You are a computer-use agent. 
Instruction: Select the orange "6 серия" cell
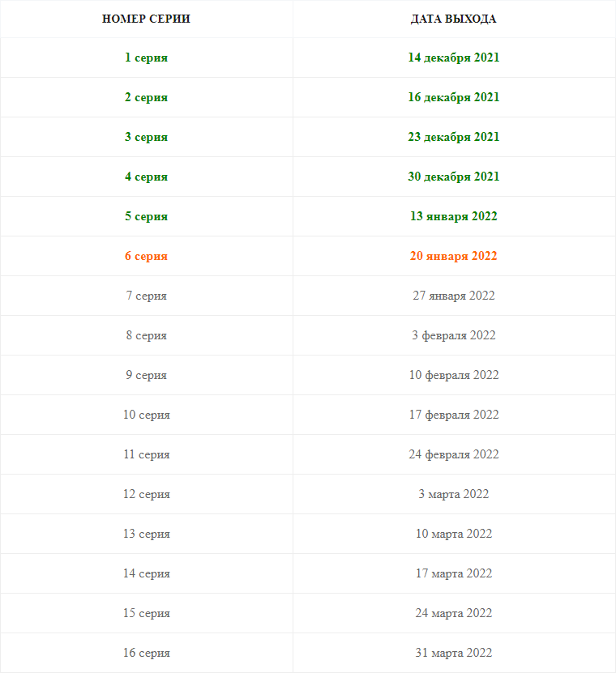[x=147, y=256]
